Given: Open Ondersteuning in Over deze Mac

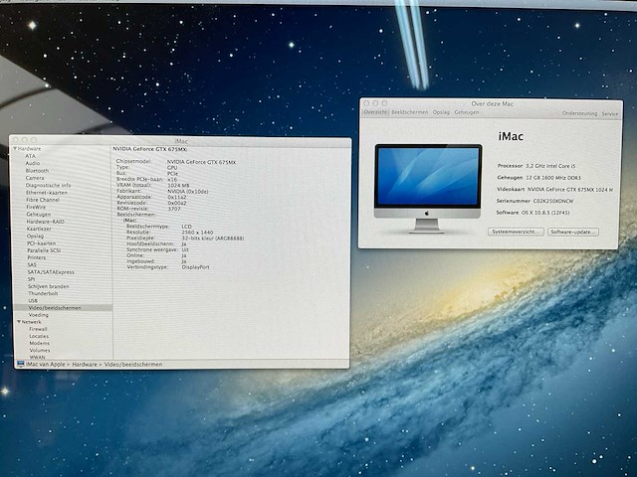Looking at the screenshot, I should pyautogui.click(x=579, y=113).
